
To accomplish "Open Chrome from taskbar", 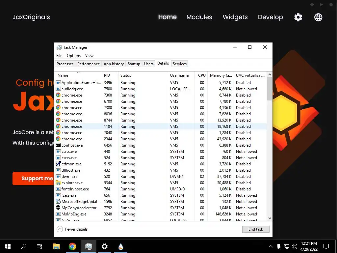I will pos(72,246).
